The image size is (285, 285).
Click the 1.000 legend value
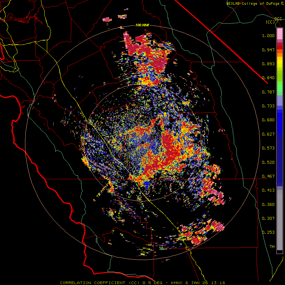tap(268, 35)
